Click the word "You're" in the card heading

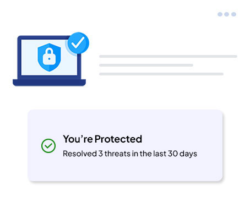click(x=78, y=139)
